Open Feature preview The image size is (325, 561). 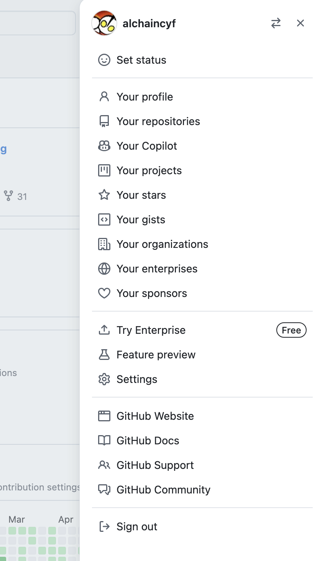(156, 355)
